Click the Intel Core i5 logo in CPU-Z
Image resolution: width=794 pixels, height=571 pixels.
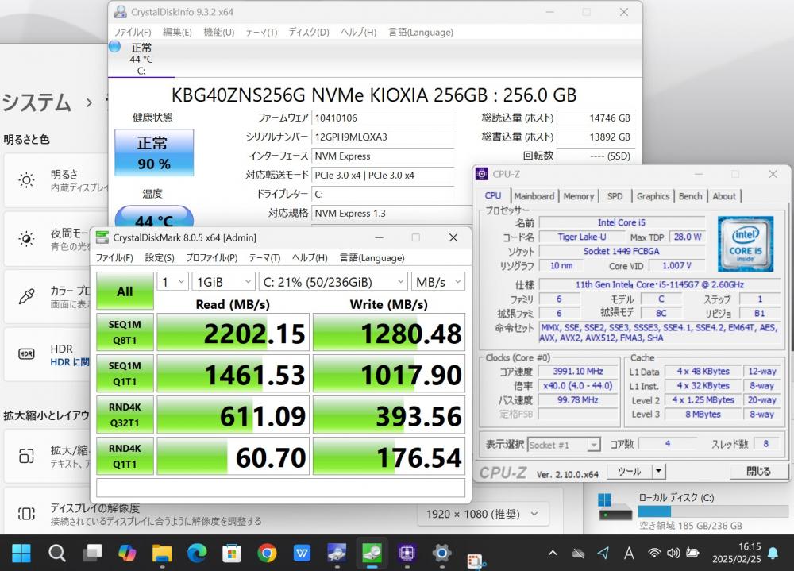point(746,244)
